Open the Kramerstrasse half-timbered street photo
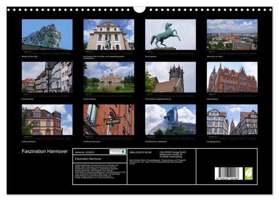279x201 pixels. (x=47, y=77)
